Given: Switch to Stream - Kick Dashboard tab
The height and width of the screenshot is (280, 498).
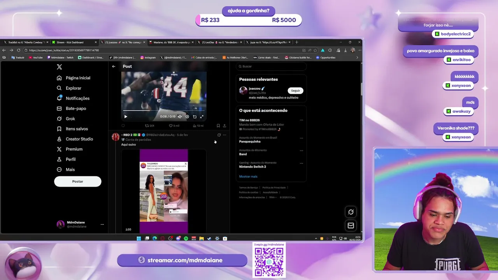Looking at the screenshot, I should click(x=74, y=42).
